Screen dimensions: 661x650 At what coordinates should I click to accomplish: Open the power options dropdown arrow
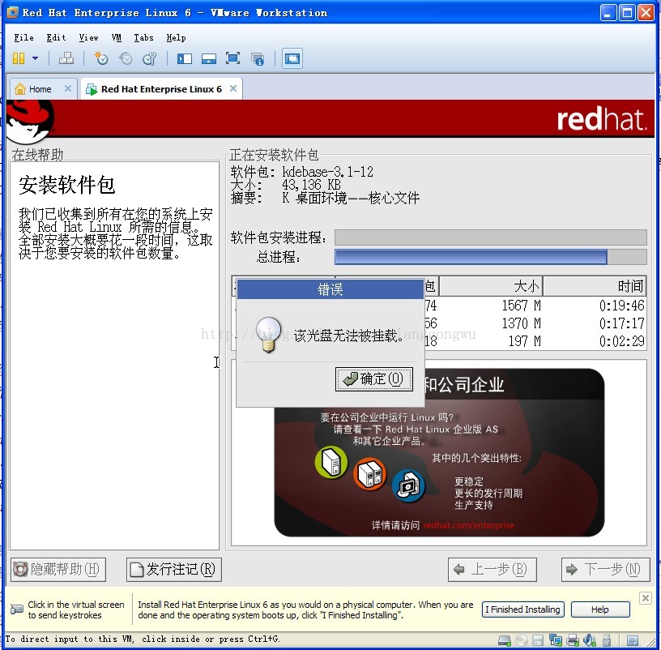pos(36,58)
